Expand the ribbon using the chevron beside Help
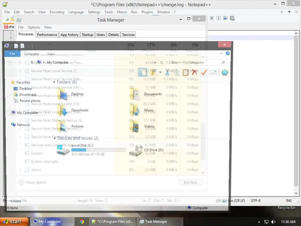This screenshot has width=301, height=226. [x=221, y=54]
